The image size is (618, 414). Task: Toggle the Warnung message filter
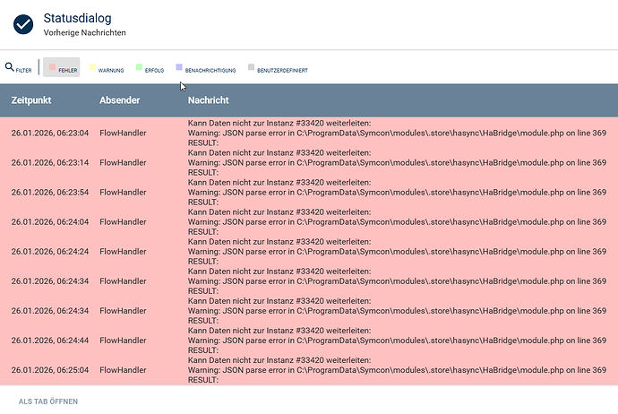(x=107, y=67)
